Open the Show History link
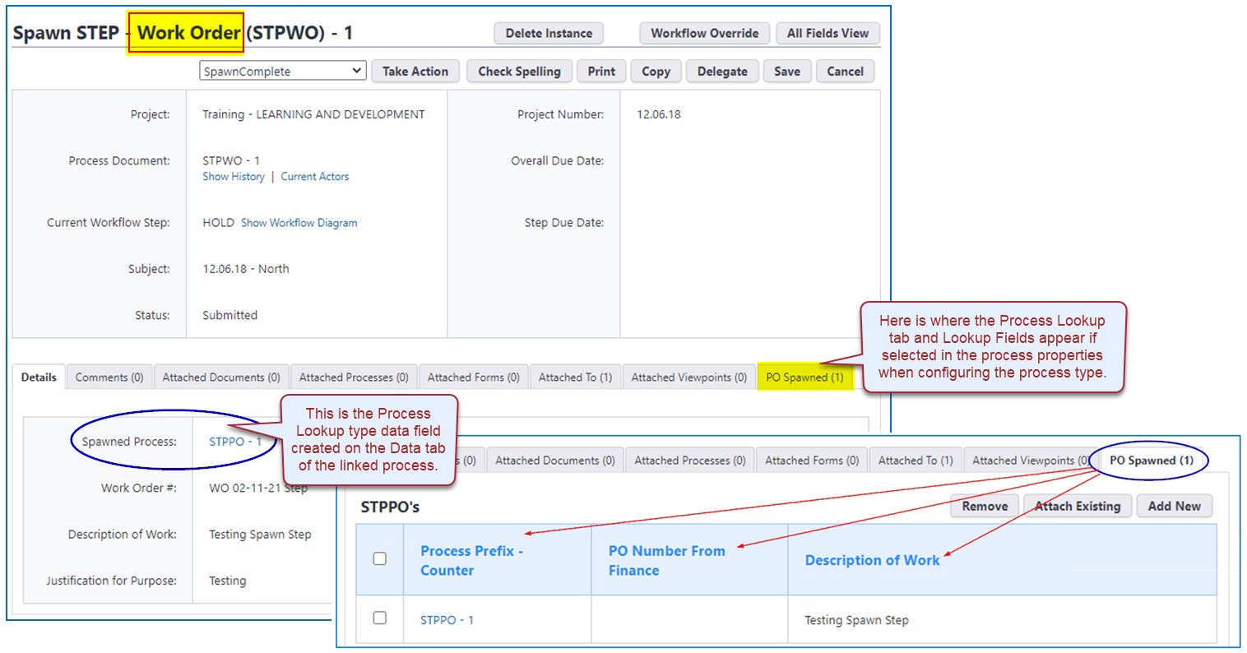 click(x=234, y=177)
